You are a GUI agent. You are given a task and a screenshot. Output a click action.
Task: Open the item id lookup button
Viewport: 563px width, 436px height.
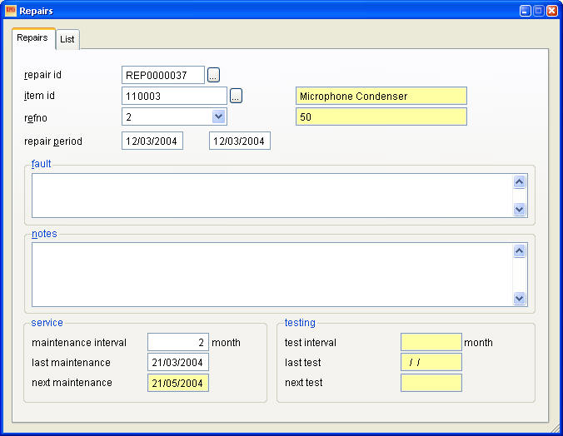[236, 96]
